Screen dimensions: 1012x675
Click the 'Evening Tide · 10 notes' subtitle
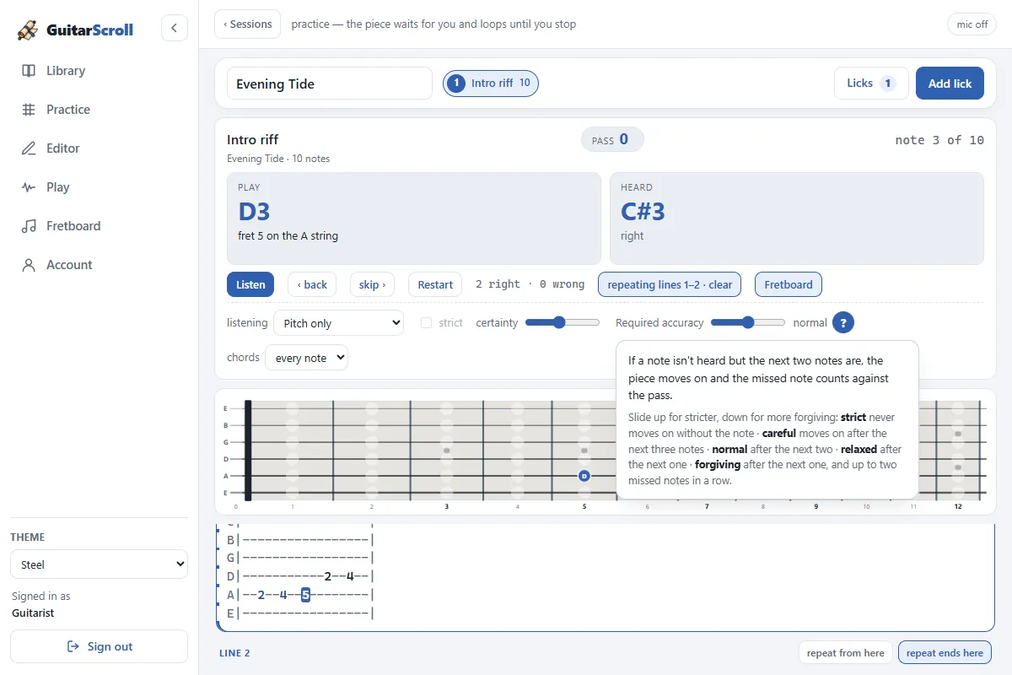[278, 159]
